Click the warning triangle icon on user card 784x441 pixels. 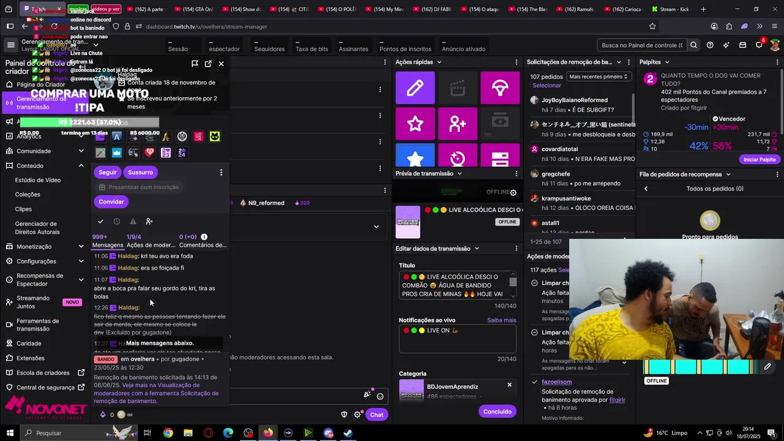click(x=133, y=221)
